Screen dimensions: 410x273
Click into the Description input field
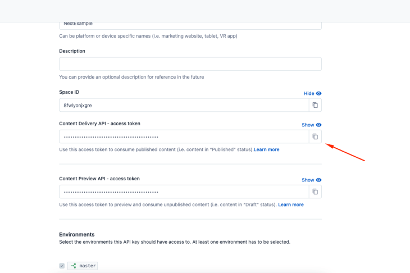click(x=190, y=64)
